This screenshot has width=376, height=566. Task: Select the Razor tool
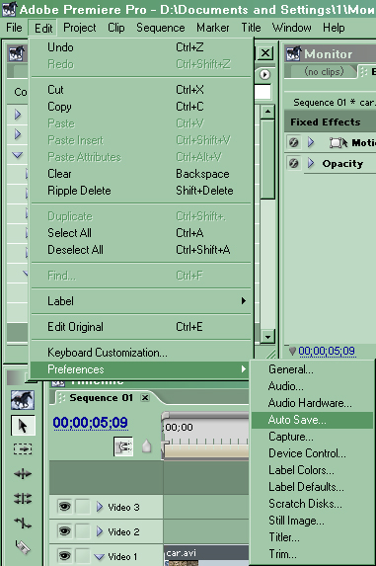click(23, 547)
